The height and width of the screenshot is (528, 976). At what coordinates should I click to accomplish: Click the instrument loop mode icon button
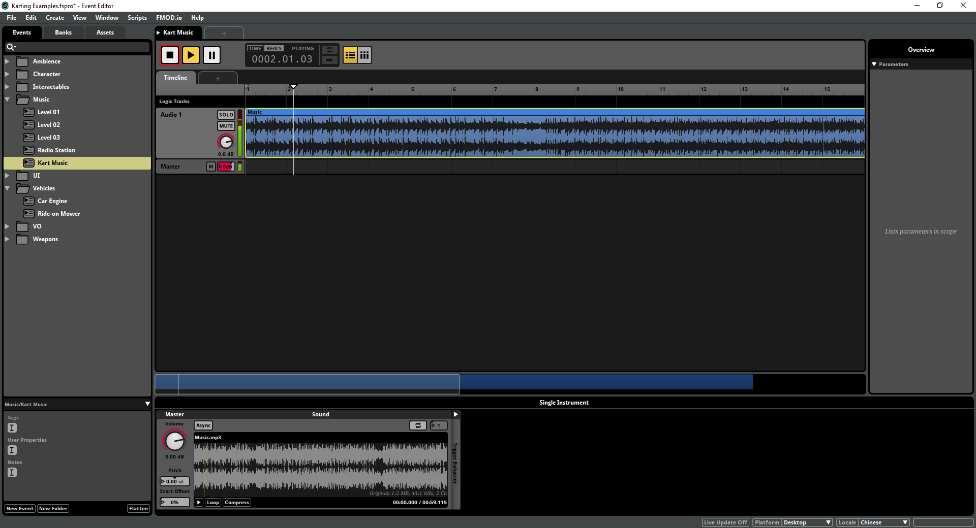(x=418, y=425)
